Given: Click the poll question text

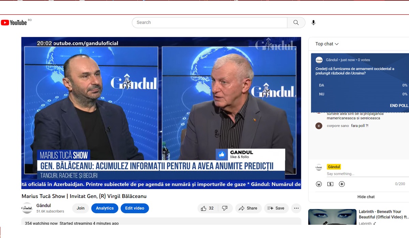Looking at the screenshot, I should tap(355, 71).
